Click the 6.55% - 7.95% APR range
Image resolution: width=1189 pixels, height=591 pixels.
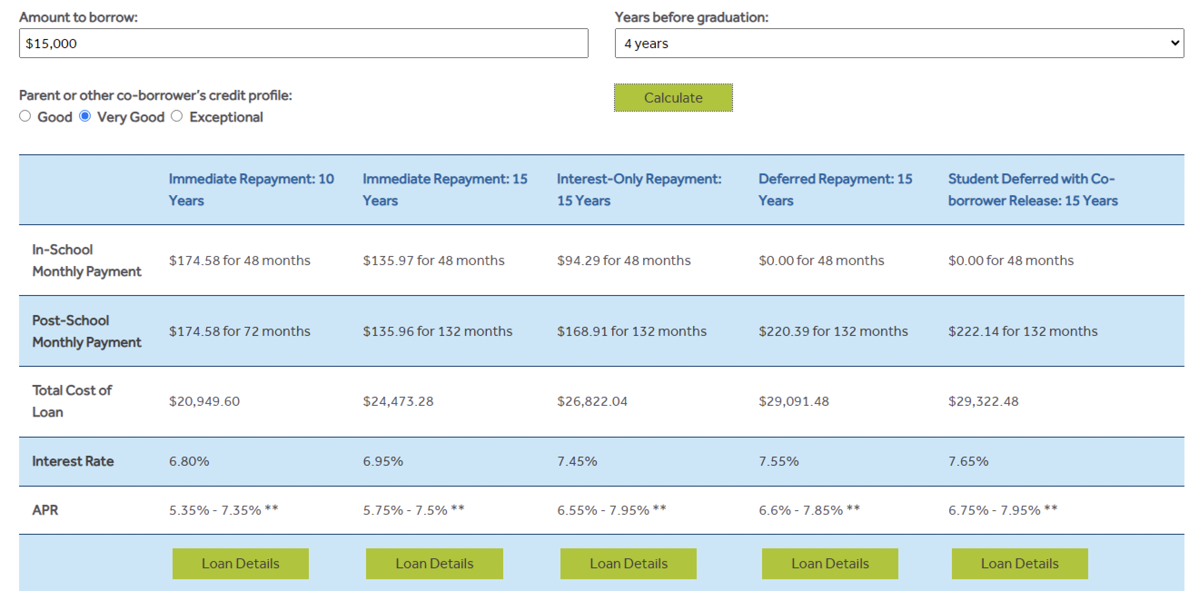612,510
